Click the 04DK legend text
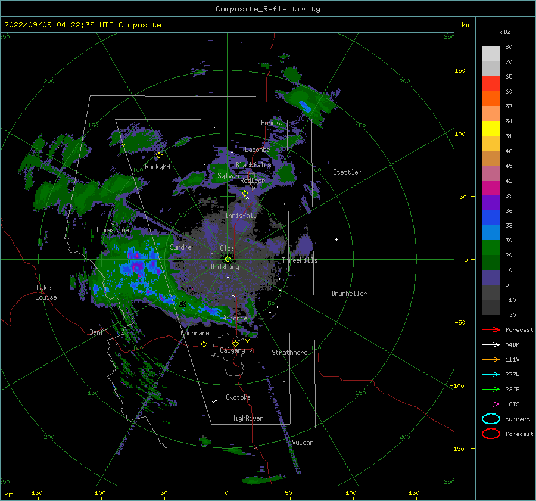The width and height of the screenshot is (536, 501). click(512, 345)
